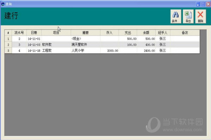Click 张三 in the 软件款 row

click(163, 45)
